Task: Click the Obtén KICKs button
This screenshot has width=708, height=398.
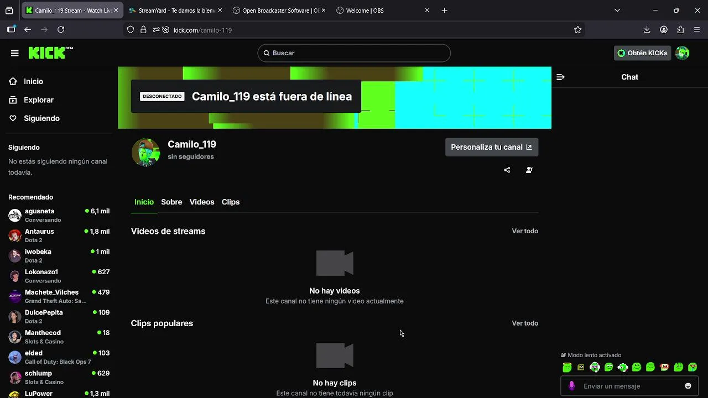Action: tap(643, 53)
